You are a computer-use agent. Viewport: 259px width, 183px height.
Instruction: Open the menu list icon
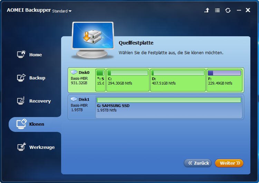click(x=217, y=11)
